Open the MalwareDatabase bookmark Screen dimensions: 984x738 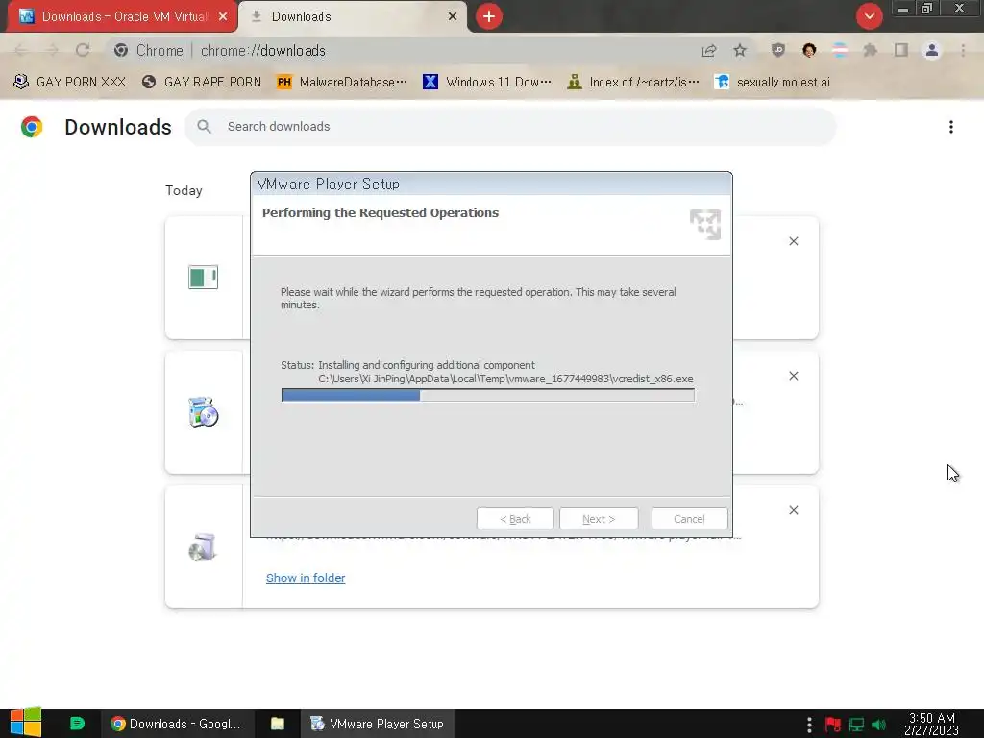342,82
